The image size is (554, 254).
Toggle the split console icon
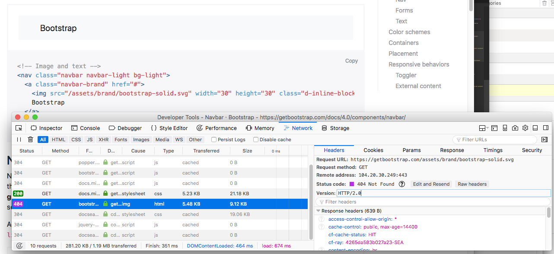[x=494, y=128]
